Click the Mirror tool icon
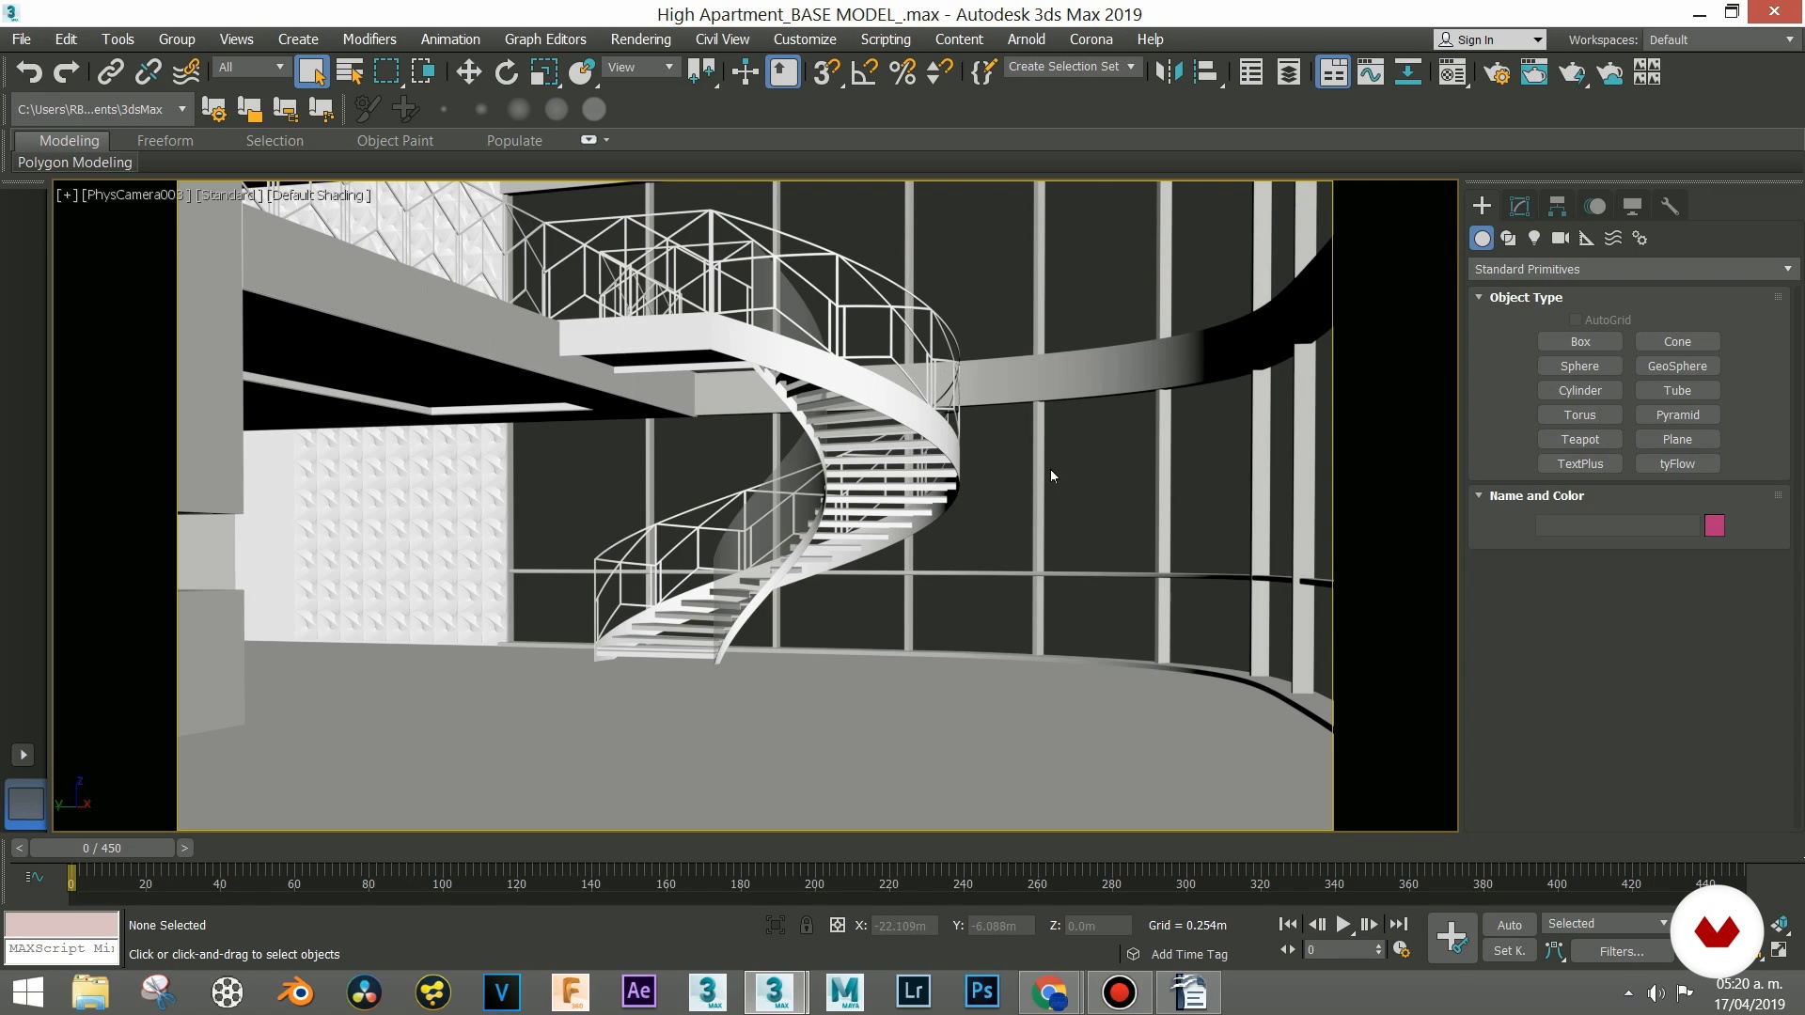 click(1168, 72)
